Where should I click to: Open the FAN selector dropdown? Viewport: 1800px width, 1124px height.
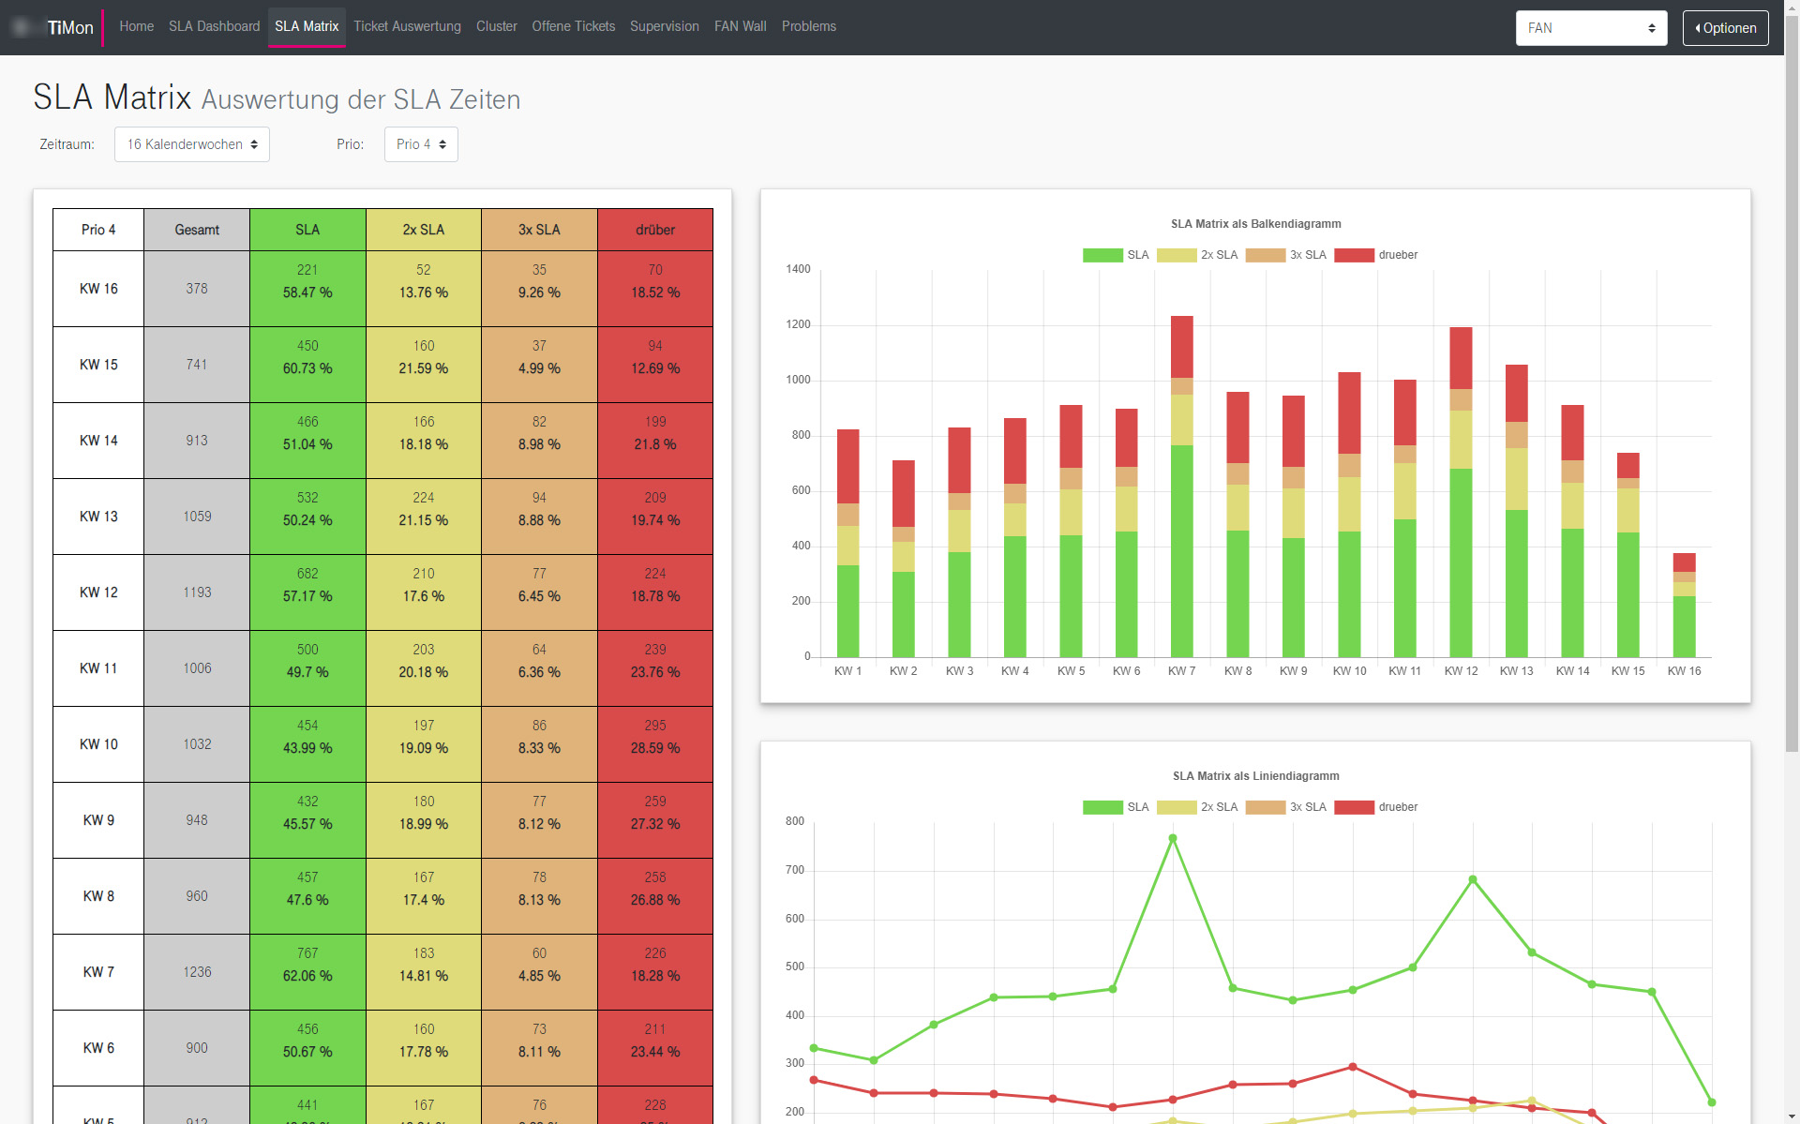(1591, 28)
